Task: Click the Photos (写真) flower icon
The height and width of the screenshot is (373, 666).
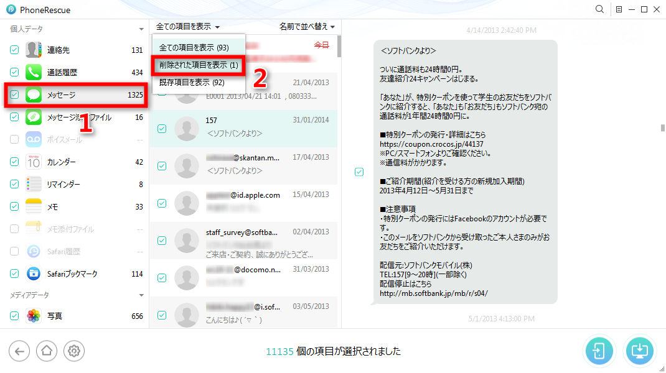Action: 34,316
